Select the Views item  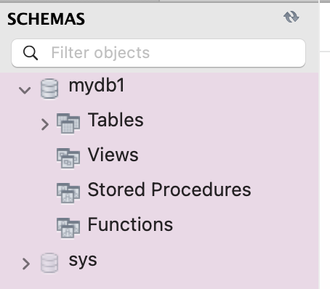[x=113, y=155]
